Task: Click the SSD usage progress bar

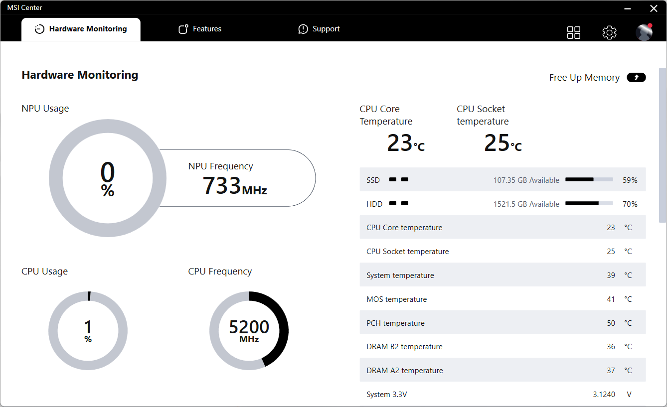Action: click(589, 180)
